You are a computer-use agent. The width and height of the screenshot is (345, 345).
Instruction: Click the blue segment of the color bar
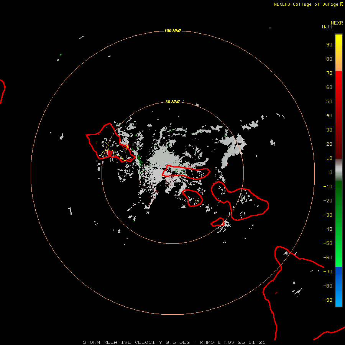(x=338, y=287)
